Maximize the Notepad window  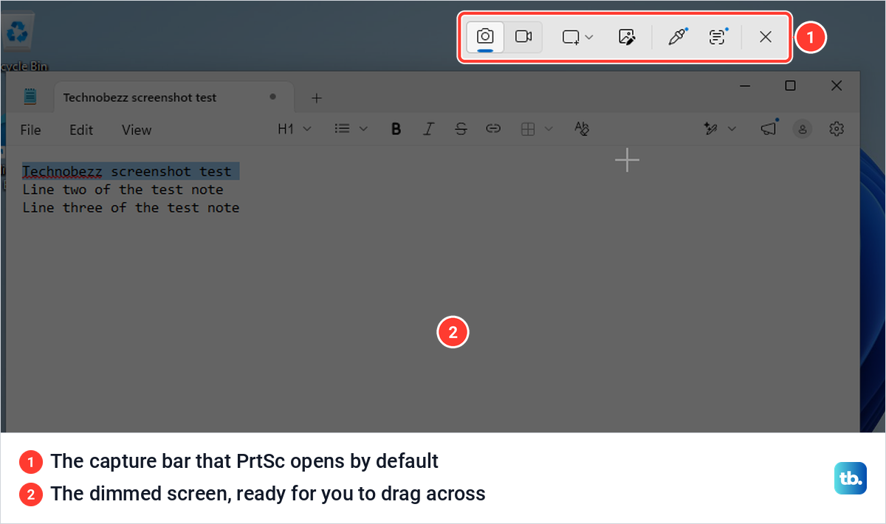[790, 86]
